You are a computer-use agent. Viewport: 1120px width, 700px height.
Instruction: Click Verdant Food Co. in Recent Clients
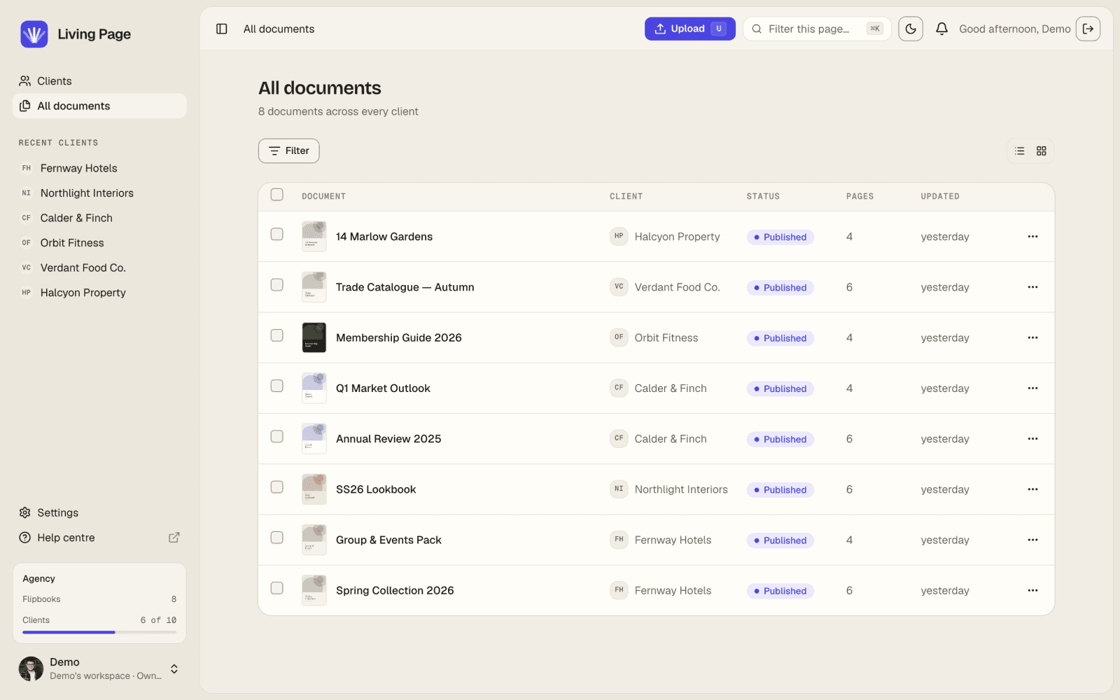click(99, 267)
